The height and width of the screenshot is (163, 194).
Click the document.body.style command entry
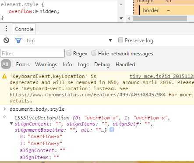(37, 109)
